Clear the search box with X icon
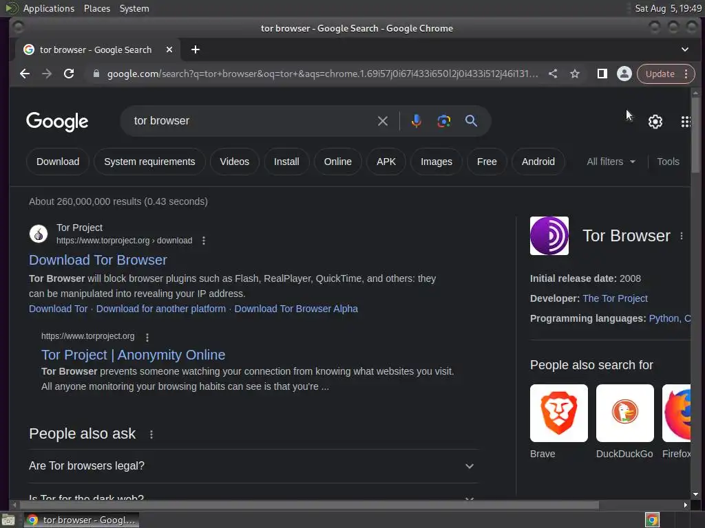 click(x=383, y=121)
